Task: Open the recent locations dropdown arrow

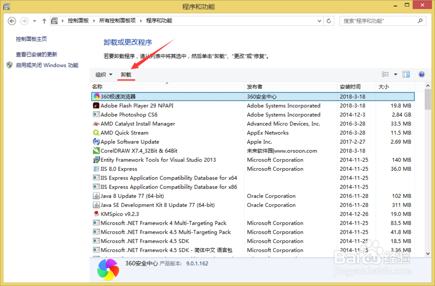Action: click(34, 21)
